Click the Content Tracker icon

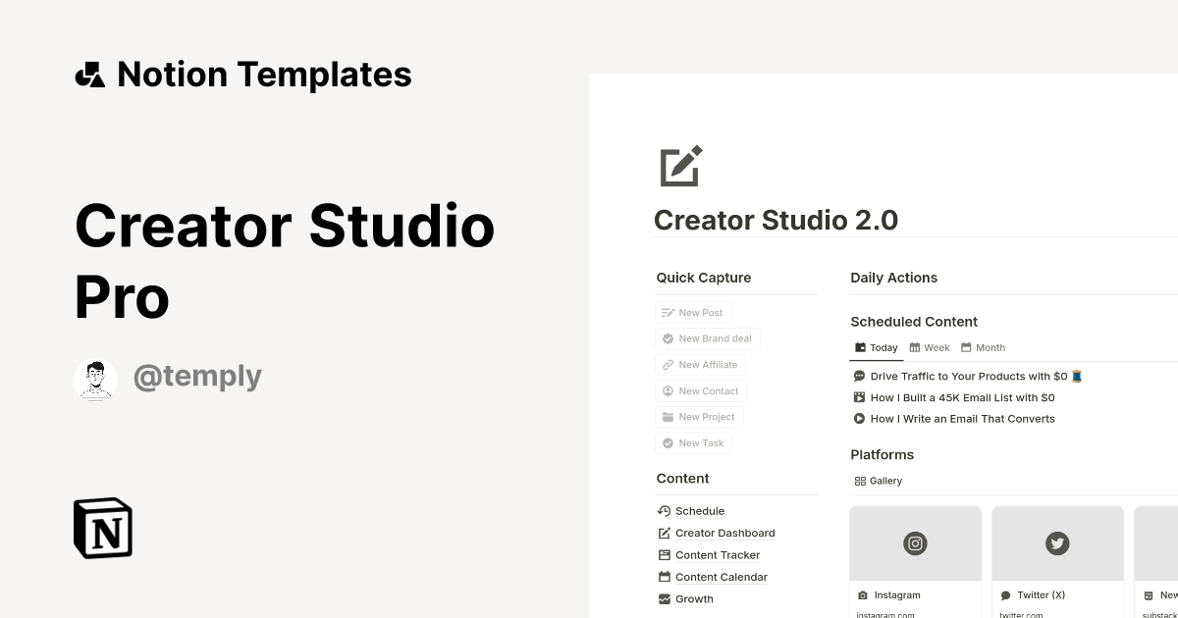coord(664,554)
